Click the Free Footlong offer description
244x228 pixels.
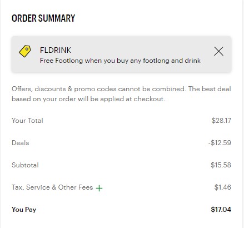(120, 61)
